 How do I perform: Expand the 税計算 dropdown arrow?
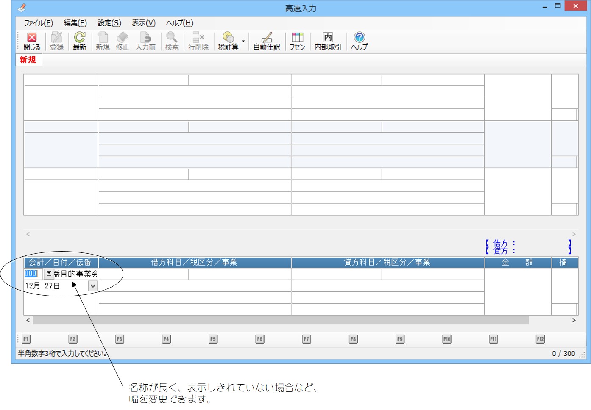pyautogui.click(x=243, y=42)
